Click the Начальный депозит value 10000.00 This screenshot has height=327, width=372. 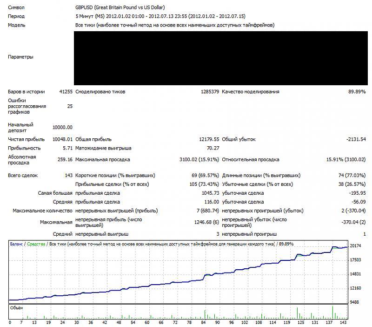pos(62,127)
